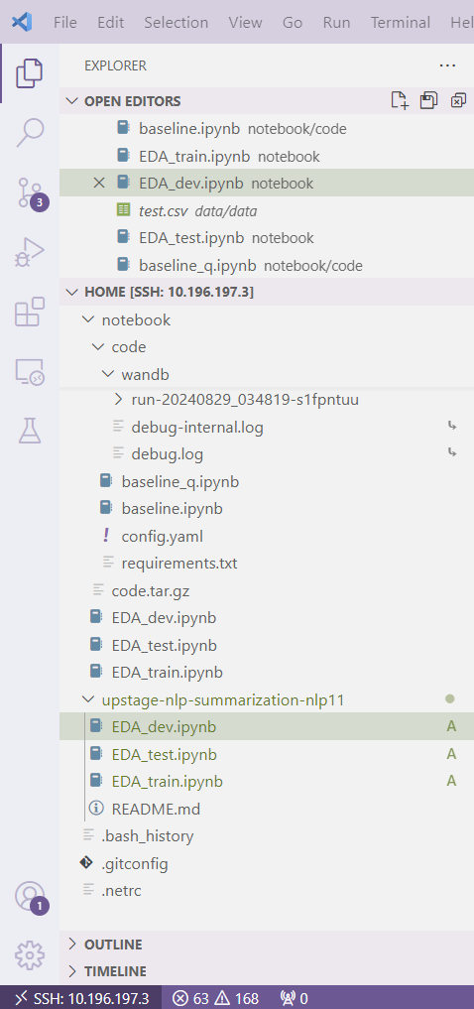Click symlink arrow icon beside debug-internal.log
Screen dimensions: 474x1009
coord(452,426)
